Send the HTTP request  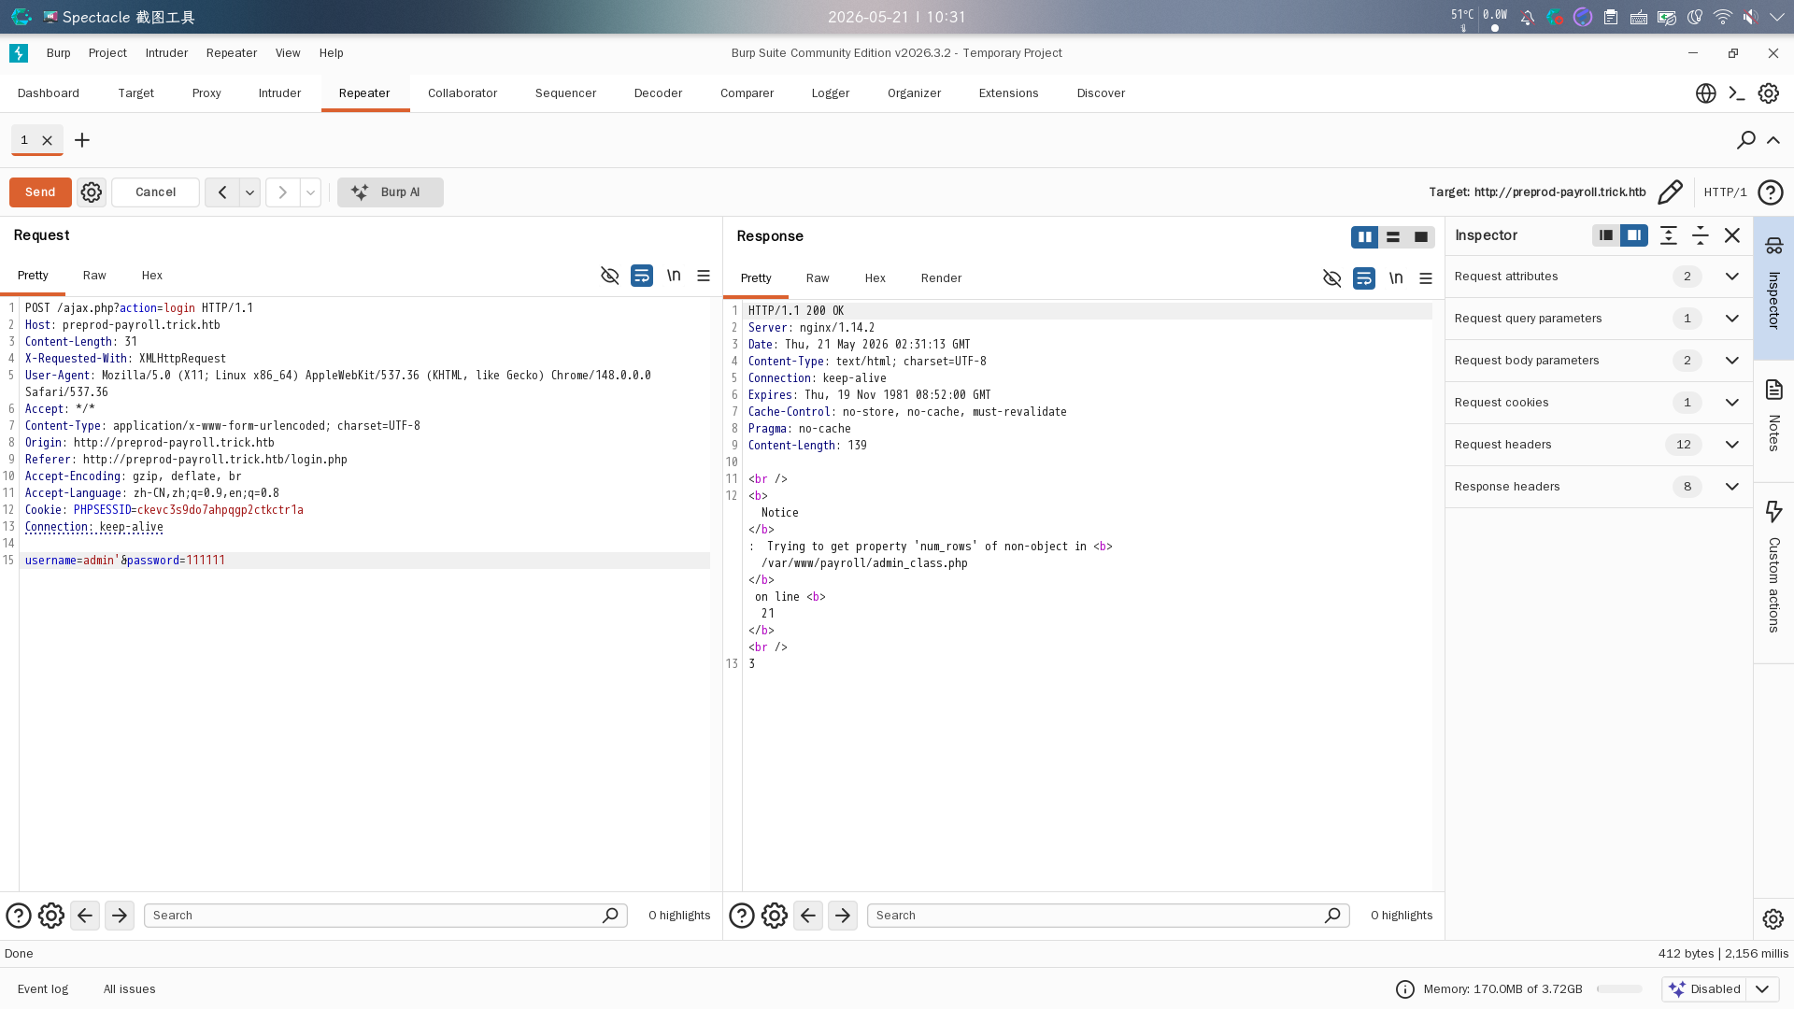(40, 192)
